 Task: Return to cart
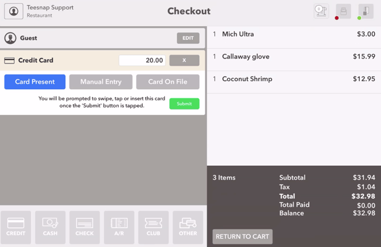click(x=242, y=237)
